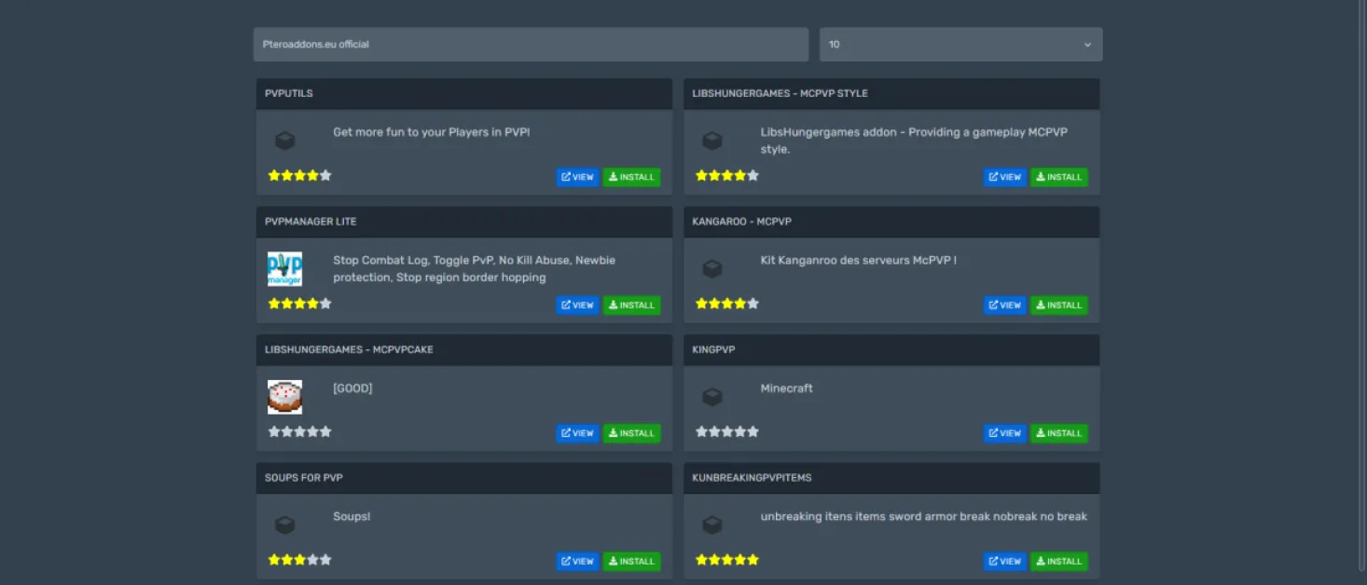
Task: Click the five-star rating of KUNBREAKINGPVPITEMS
Action: (x=727, y=560)
